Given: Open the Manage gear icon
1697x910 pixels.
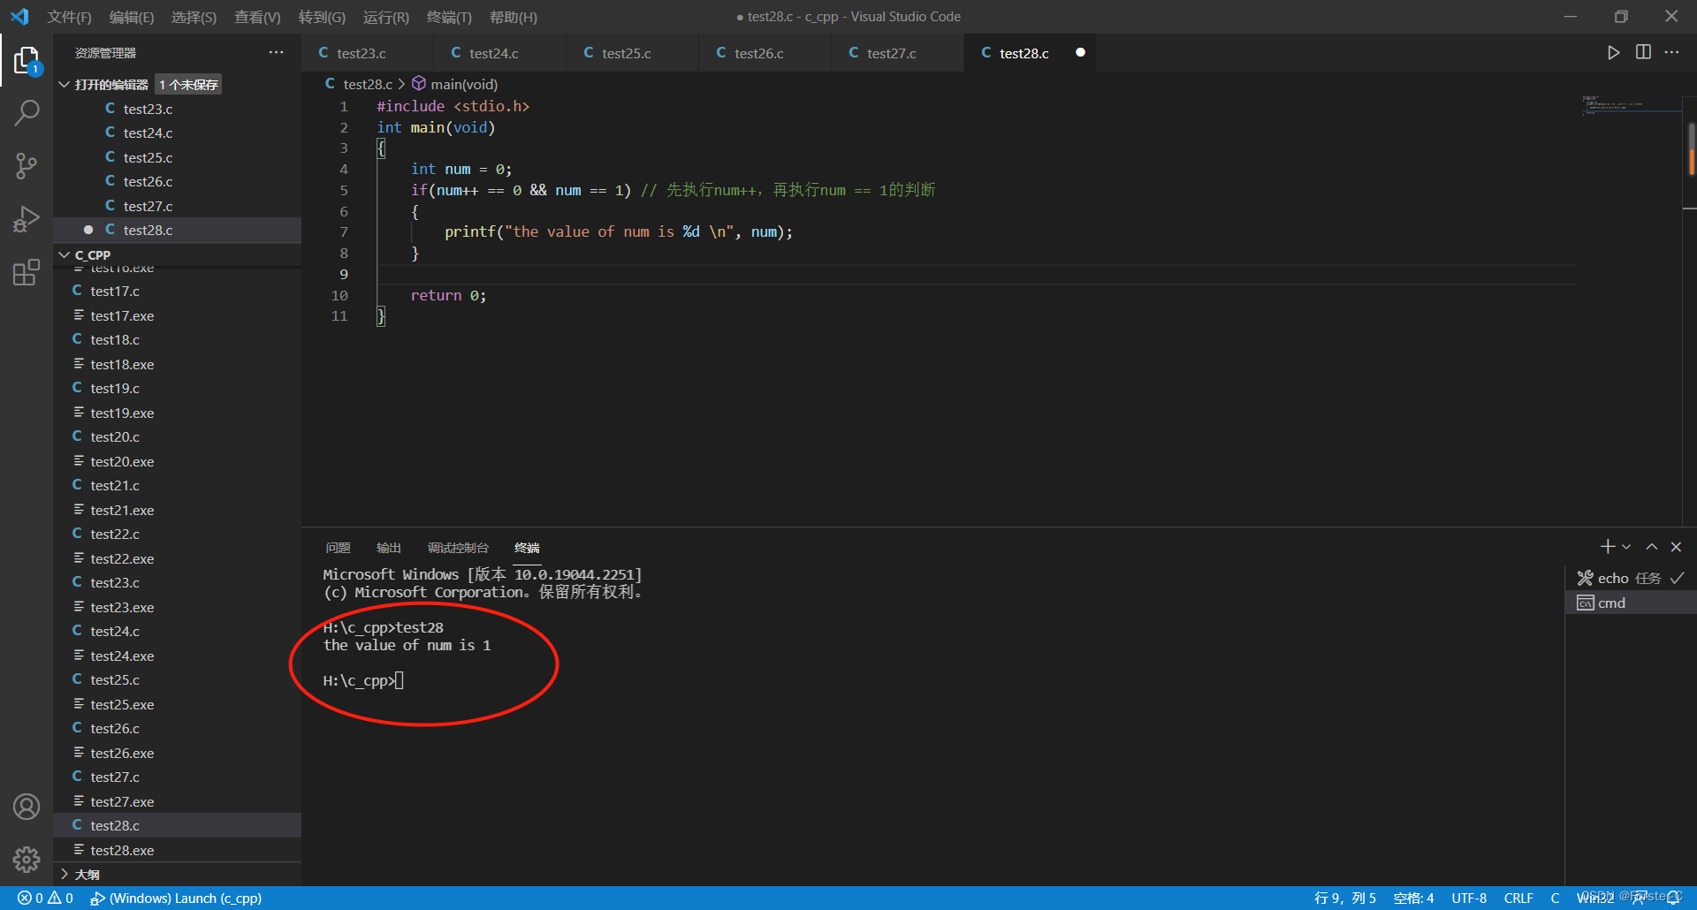Looking at the screenshot, I should (27, 860).
